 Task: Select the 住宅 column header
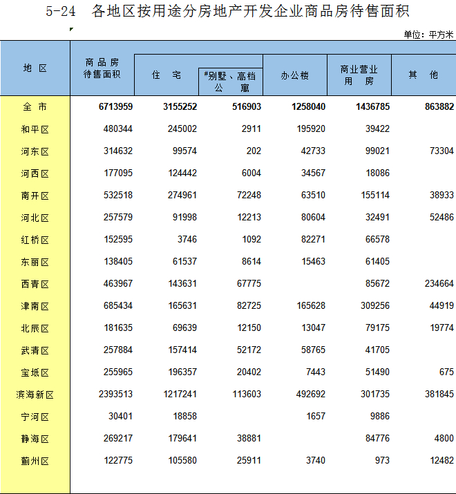167,75
